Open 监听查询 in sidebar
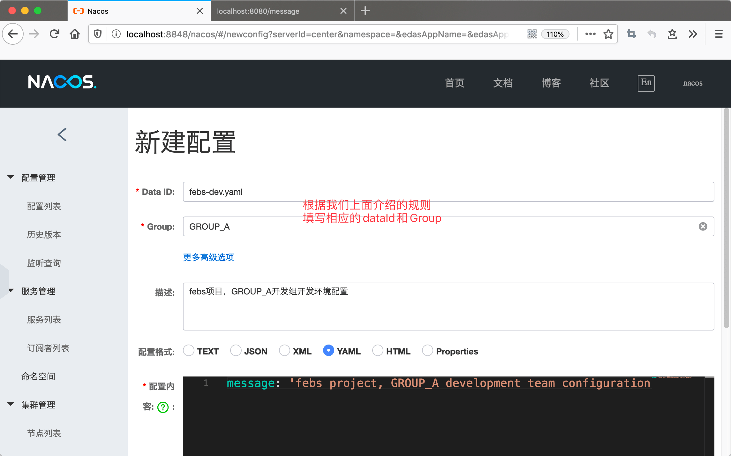Viewport: 731px width, 456px height. click(x=44, y=263)
